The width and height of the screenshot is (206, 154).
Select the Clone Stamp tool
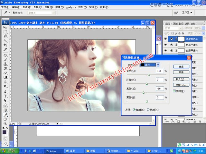click(x=5, y=64)
